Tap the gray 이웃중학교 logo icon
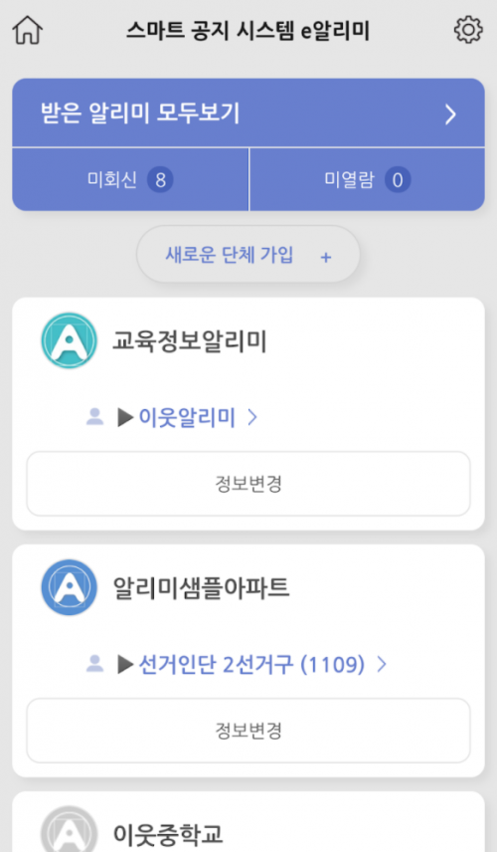Image resolution: width=497 pixels, height=852 pixels. [x=70, y=829]
